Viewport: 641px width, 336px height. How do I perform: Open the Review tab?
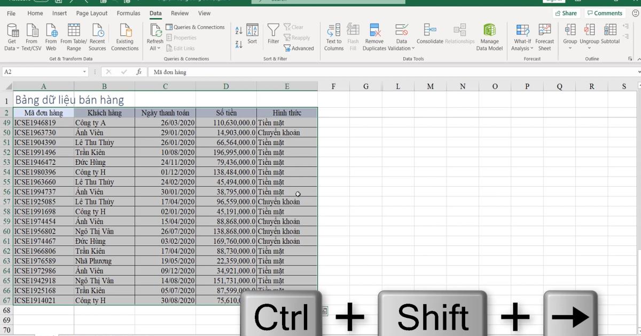pyautogui.click(x=180, y=13)
